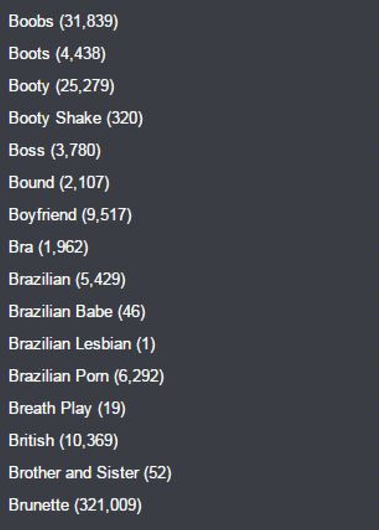Click the Booty category with 25,279 items

[61, 86]
